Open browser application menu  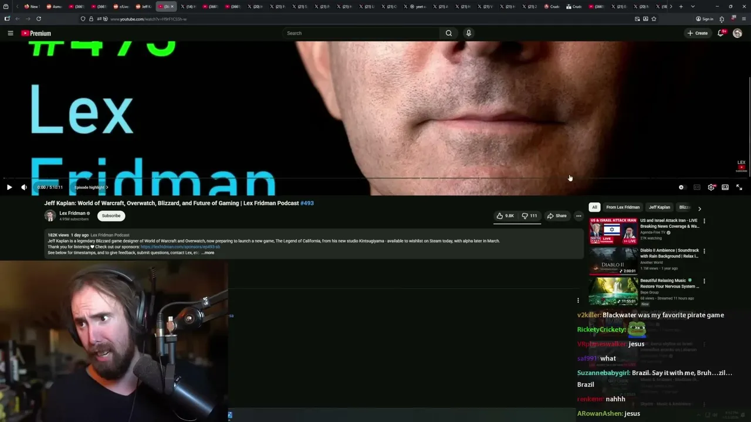pos(744,19)
